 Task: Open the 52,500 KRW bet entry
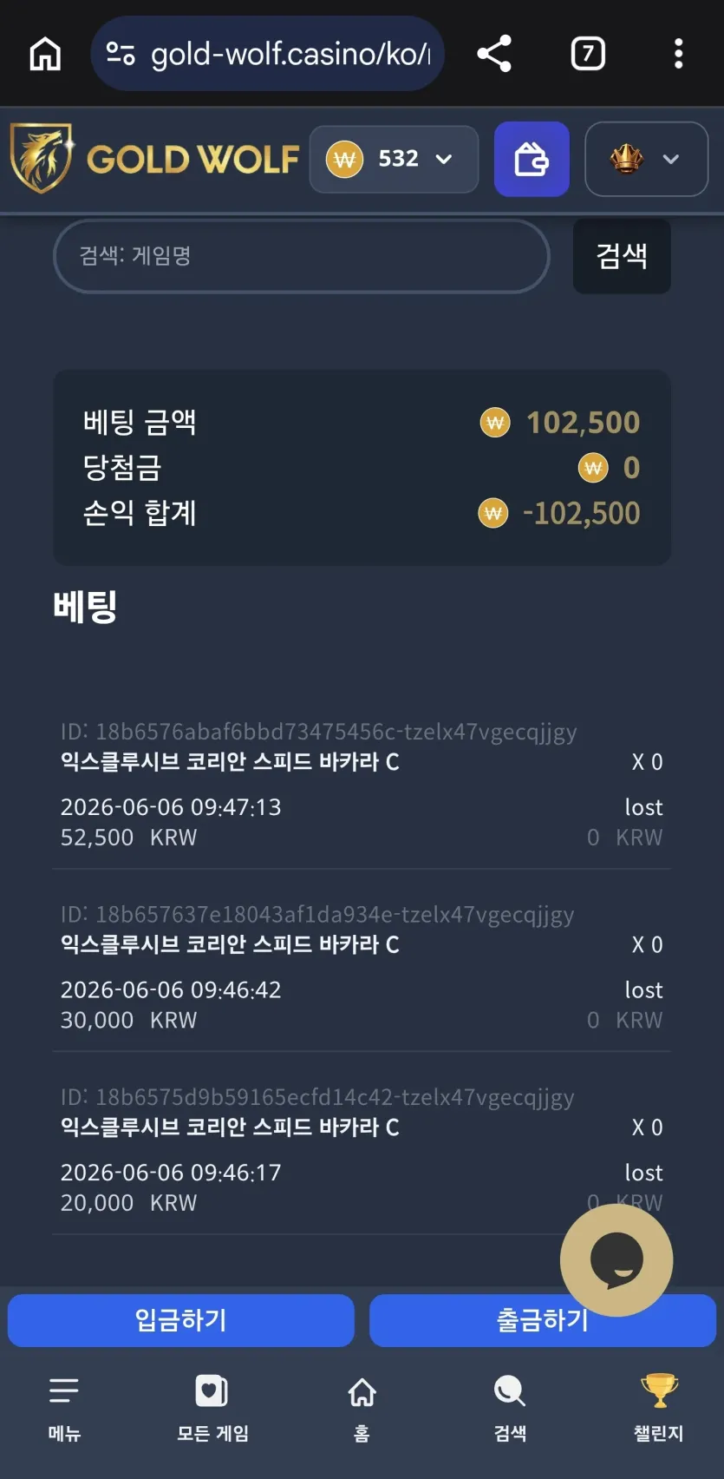[x=362, y=785]
